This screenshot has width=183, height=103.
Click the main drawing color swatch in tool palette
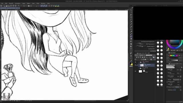130,63
